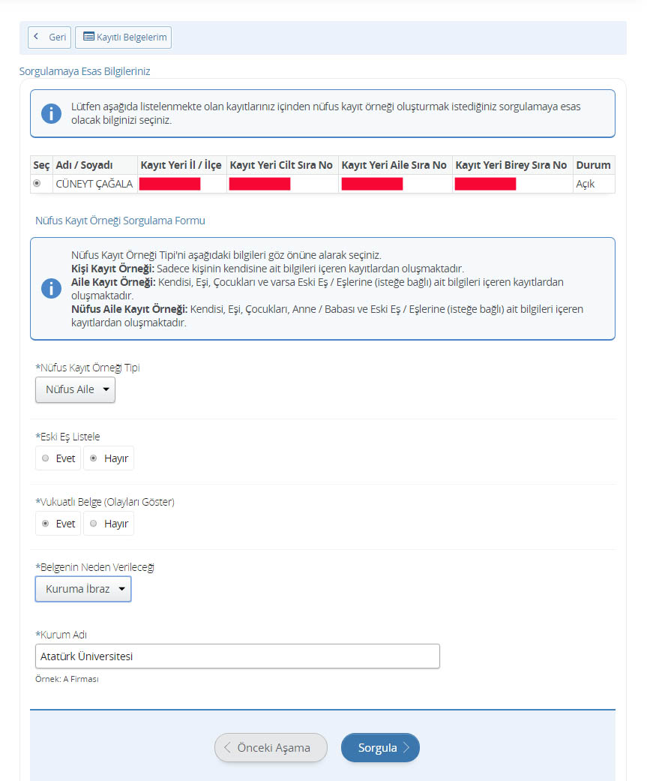Open Kayıtlı Belgelerim saved documents
The width and height of the screenshot is (647, 781).
pos(123,38)
